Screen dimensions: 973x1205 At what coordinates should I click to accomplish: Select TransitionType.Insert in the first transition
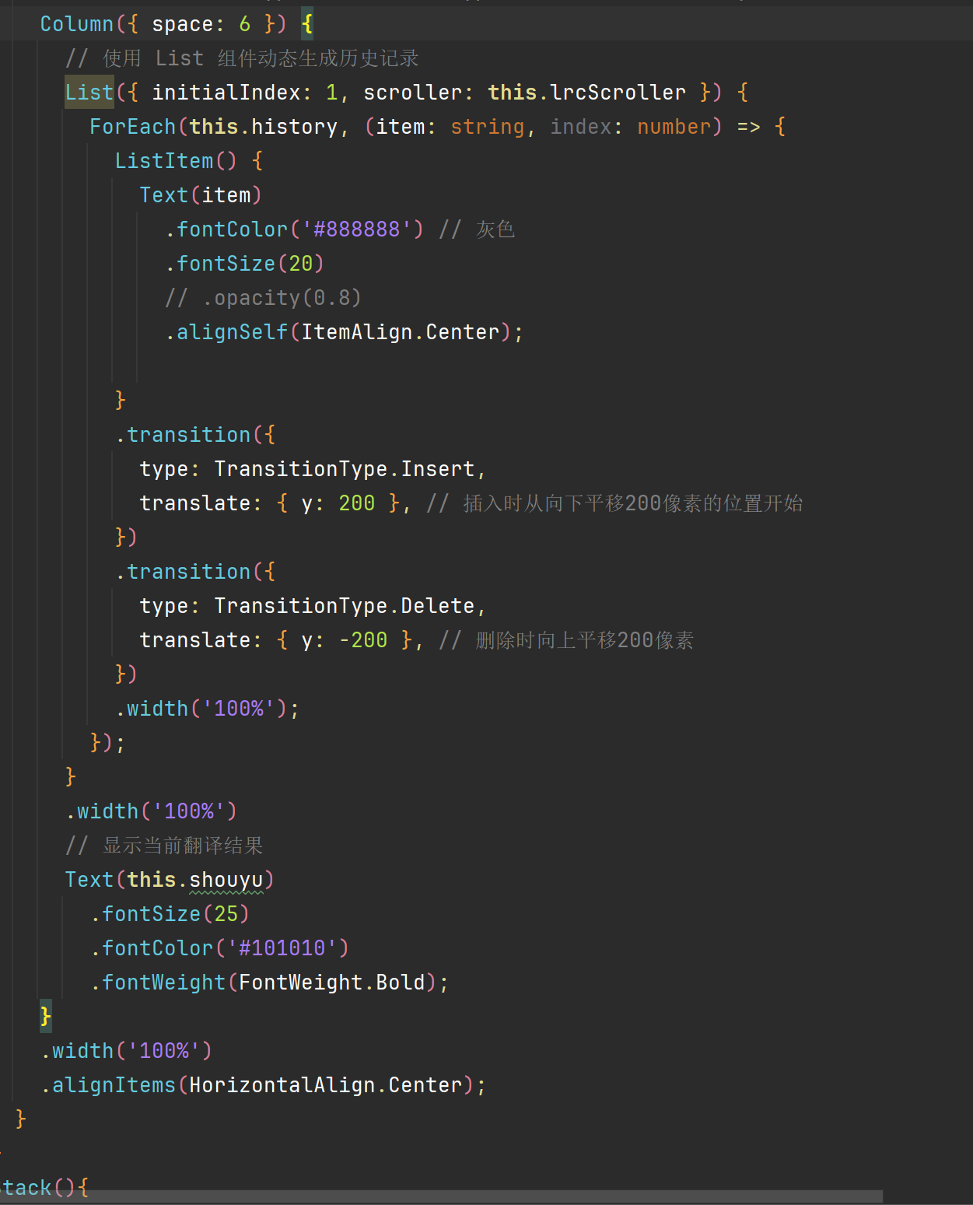[345, 468]
